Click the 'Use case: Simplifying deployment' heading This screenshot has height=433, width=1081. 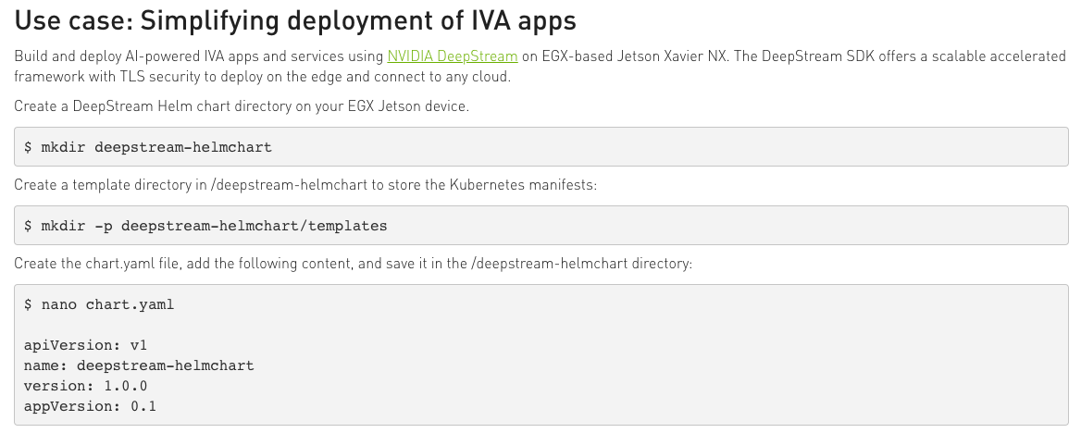[295, 20]
